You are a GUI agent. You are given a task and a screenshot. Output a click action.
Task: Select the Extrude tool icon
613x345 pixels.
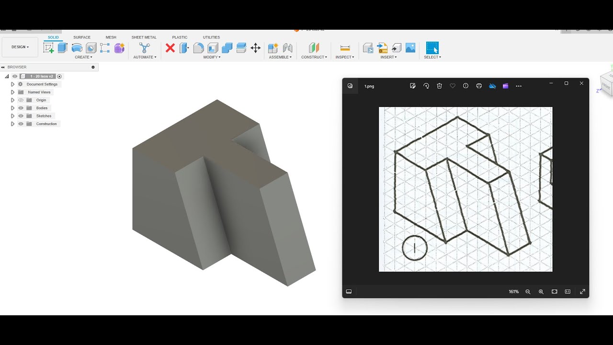[x=63, y=47]
